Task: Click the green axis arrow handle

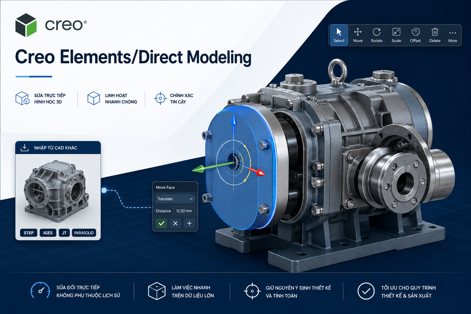Action: [199, 169]
